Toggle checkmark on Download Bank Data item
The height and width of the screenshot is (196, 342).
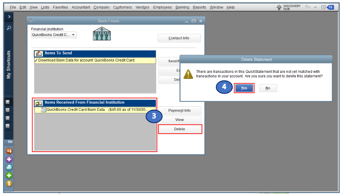coord(36,60)
